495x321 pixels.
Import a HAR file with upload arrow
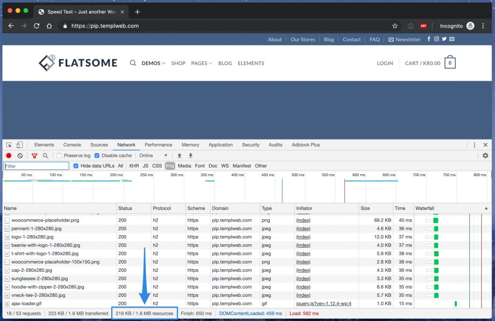click(179, 155)
